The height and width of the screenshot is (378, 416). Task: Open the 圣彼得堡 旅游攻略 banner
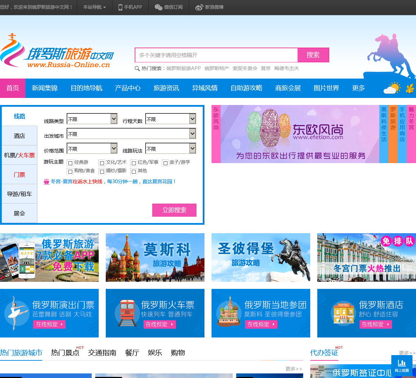click(261, 258)
